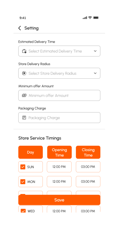Open Select Store Delivery Radius dropdown
The height and width of the screenshot is (225, 118).
pos(59,73)
